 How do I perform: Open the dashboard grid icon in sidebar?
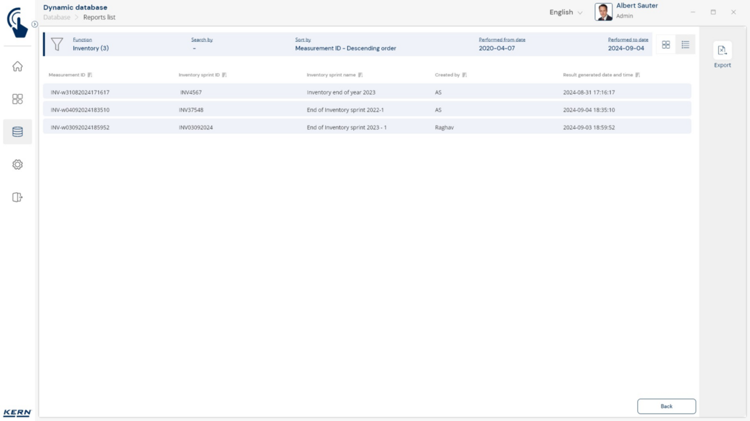point(17,99)
